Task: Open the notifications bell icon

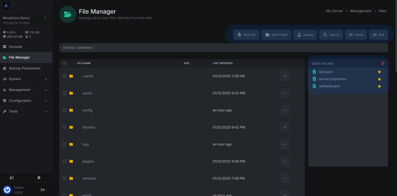Action: click(x=39, y=178)
